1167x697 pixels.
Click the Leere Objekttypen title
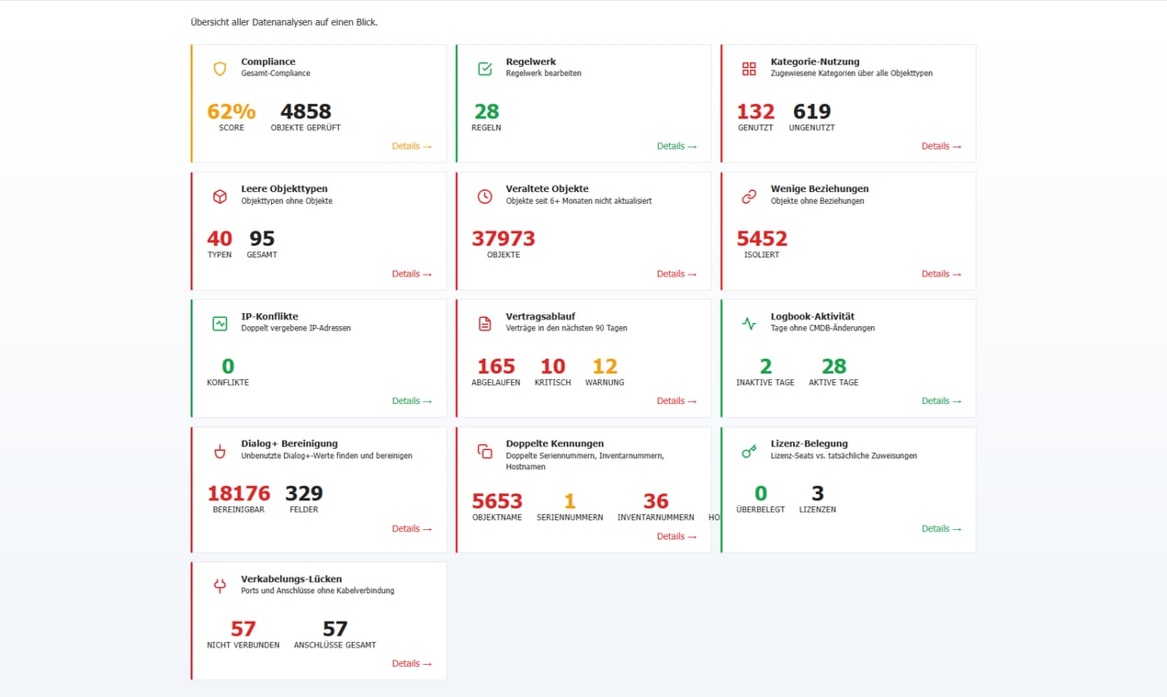284,188
